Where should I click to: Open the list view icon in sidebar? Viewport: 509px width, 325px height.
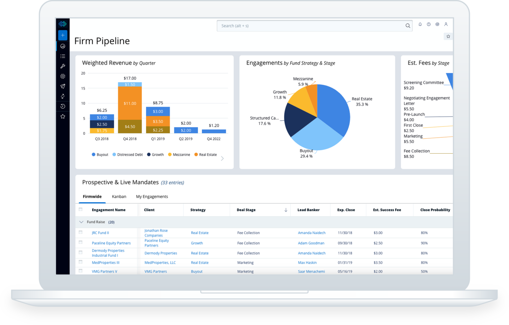tap(63, 56)
